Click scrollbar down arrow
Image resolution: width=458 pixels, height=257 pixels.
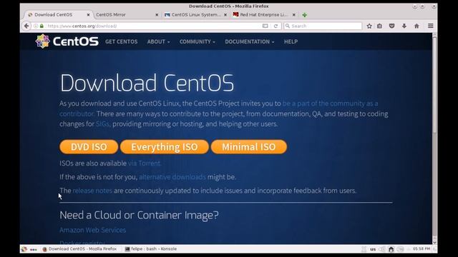[x=434, y=242]
